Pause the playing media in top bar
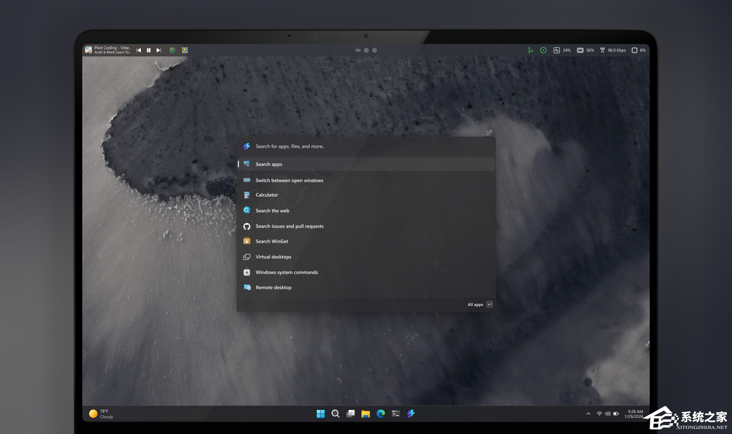This screenshot has height=434, width=732. pos(148,50)
